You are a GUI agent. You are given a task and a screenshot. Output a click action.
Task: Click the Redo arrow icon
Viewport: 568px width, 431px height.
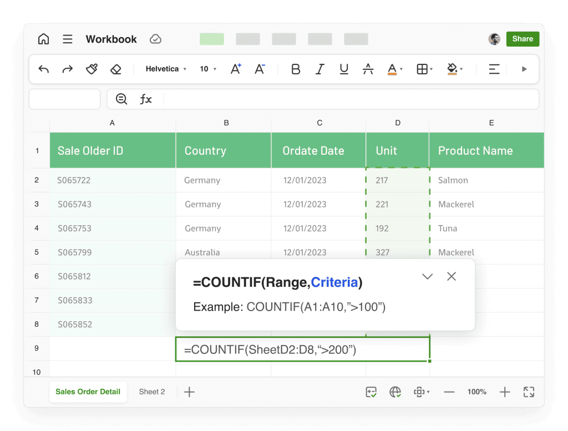pyautogui.click(x=68, y=69)
